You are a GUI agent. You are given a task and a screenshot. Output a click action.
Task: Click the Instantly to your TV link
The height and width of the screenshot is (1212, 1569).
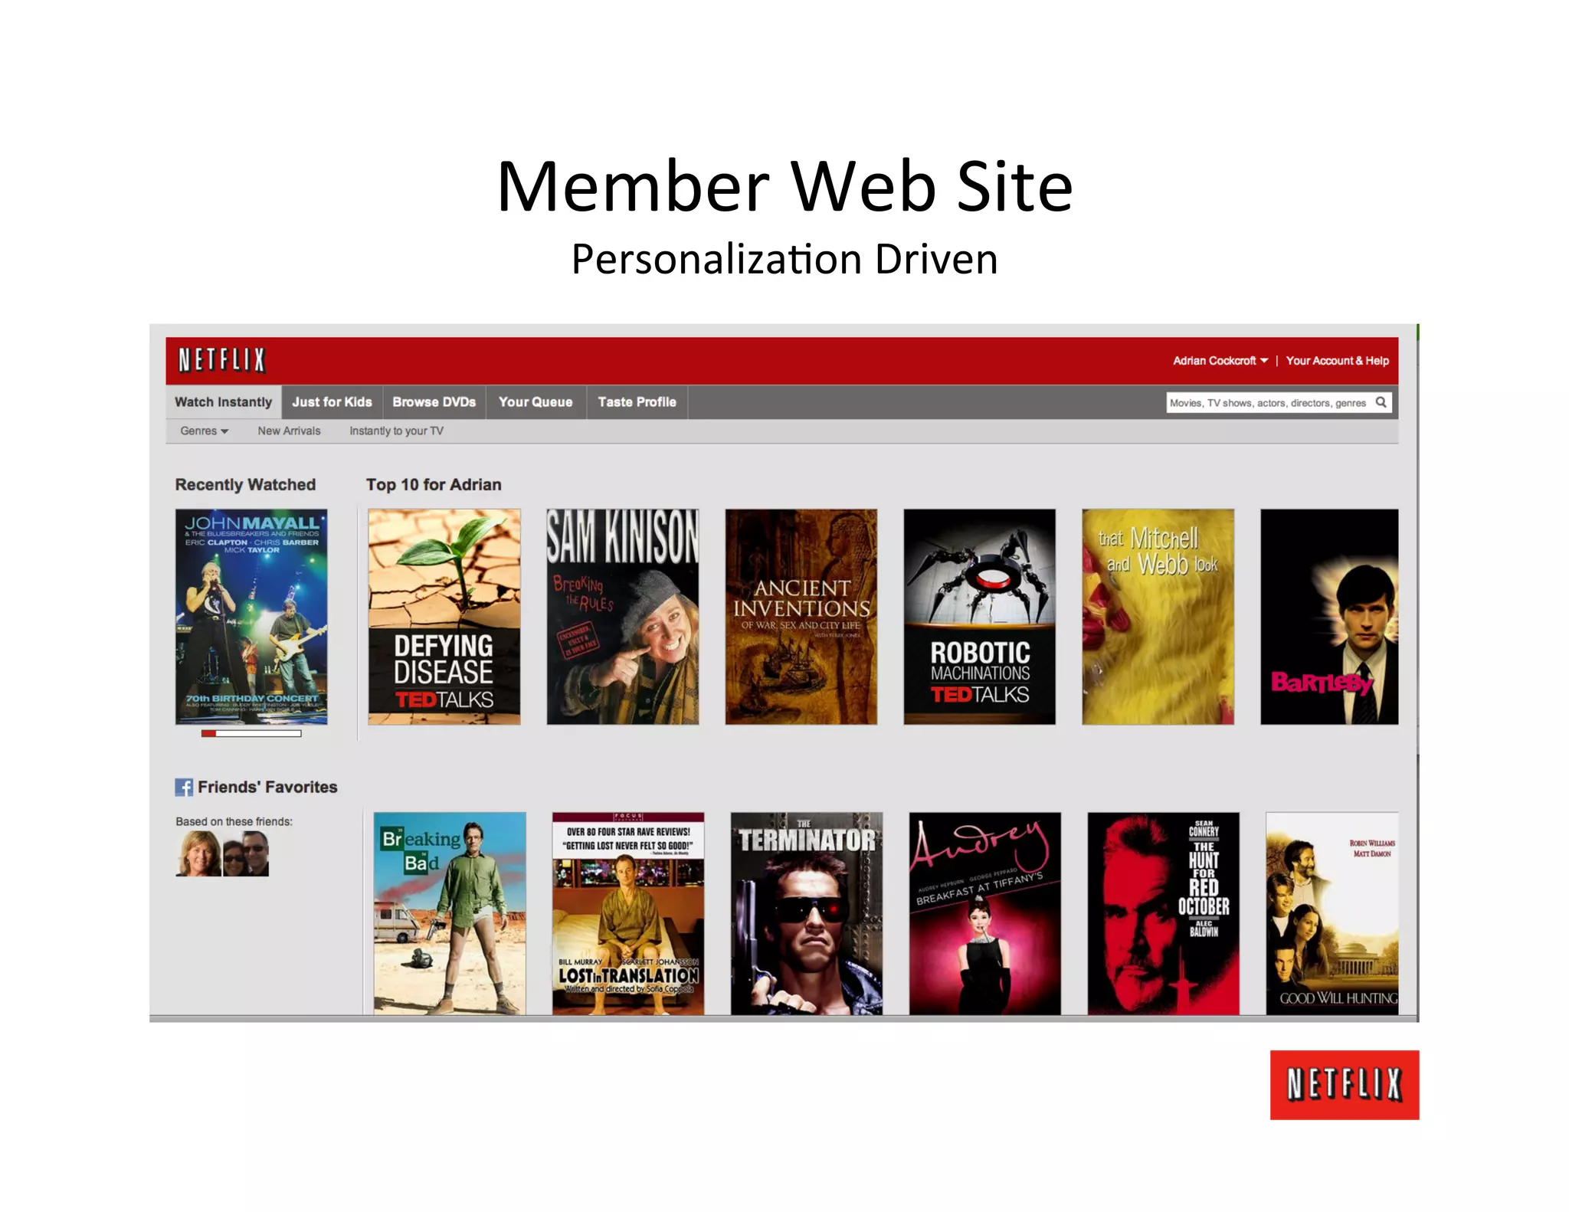[396, 431]
